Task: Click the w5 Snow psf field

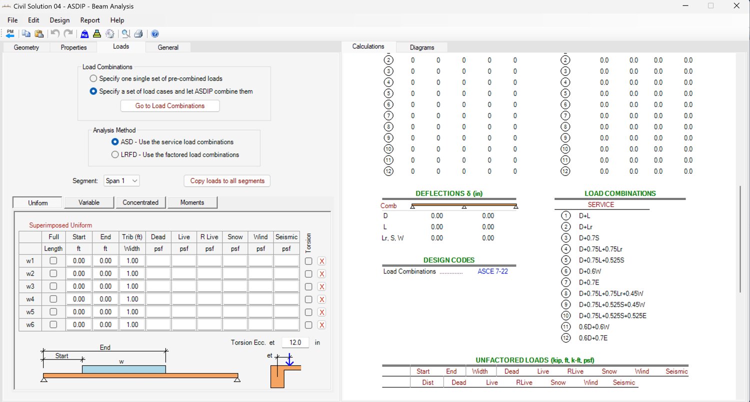Action: [235, 311]
